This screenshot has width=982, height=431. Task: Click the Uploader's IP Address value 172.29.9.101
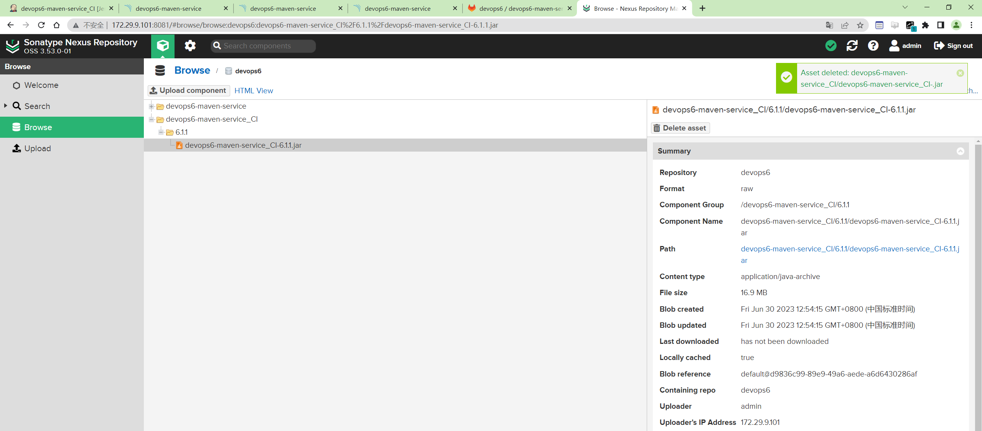coord(760,423)
